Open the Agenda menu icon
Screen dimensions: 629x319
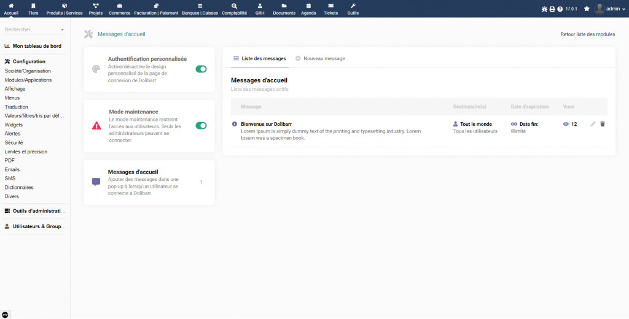(308, 6)
